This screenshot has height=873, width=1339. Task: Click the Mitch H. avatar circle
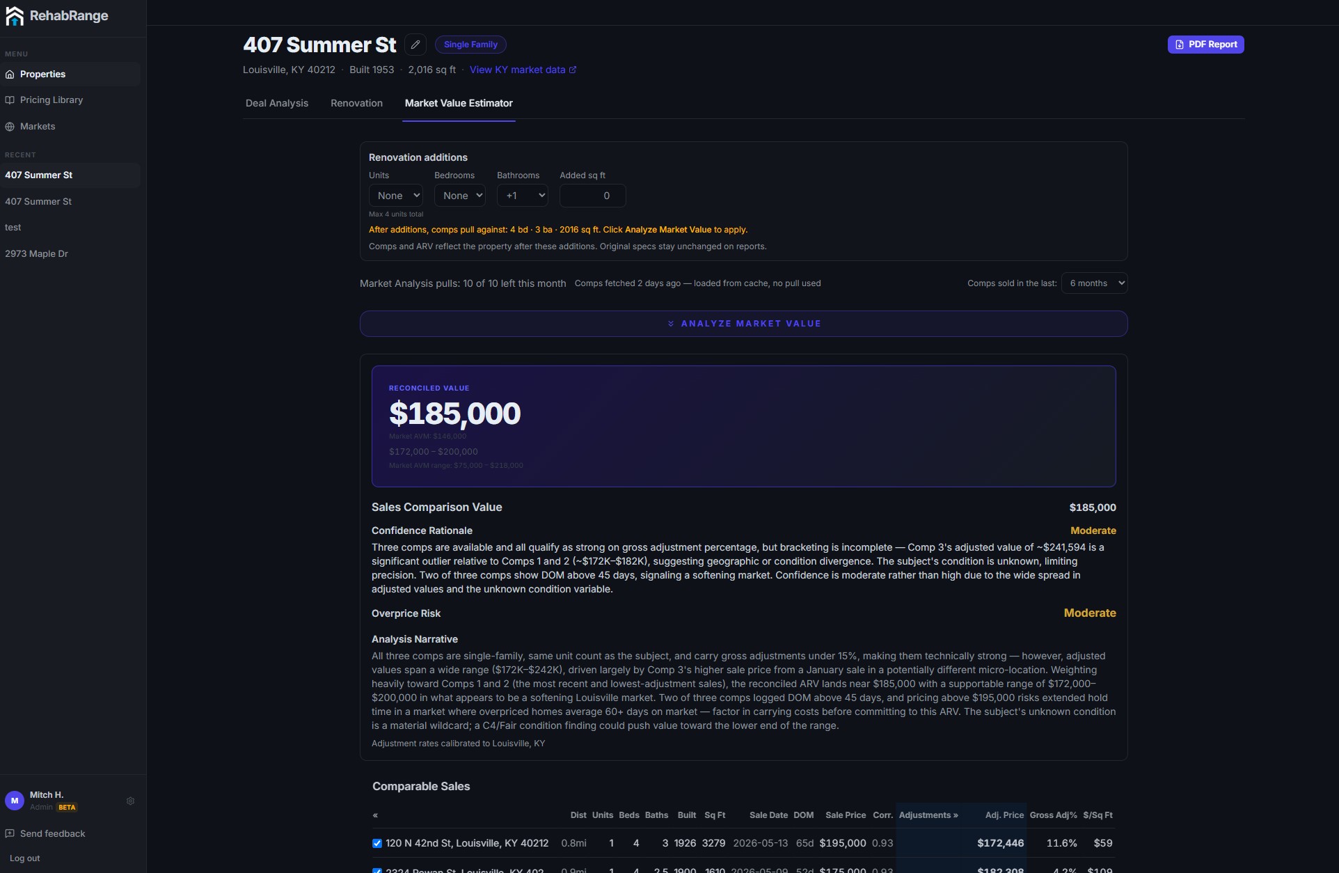pyautogui.click(x=15, y=801)
